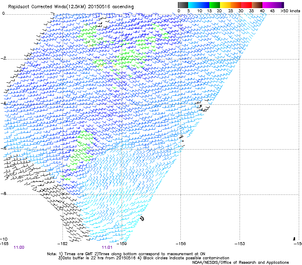Click the '20' label on the color scale
The height and width of the screenshot is (265, 302).
click(x=219, y=11)
